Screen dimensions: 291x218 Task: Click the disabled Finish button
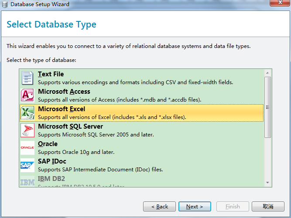[x=233, y=207]
